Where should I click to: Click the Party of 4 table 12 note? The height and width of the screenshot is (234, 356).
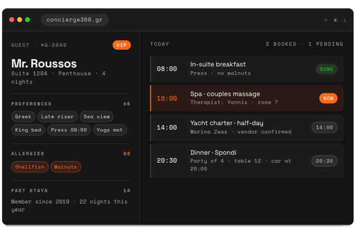pyautogui.click(x=241, y=165)
